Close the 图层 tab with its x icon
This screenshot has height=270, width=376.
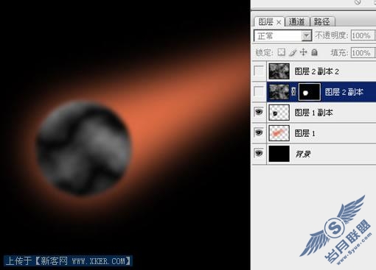(279, 22)
